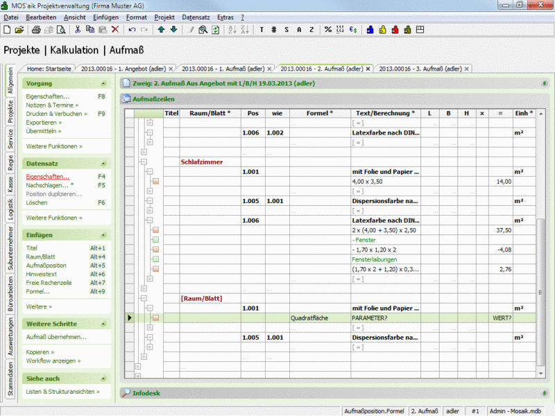This screenshot has height=416, width=555.
Task: Refresh the view using the green arrows icon
Action: click(x=216, y=30)
